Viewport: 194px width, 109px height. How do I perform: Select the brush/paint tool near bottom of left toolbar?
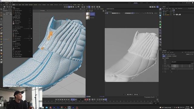[x=1, y=57]
